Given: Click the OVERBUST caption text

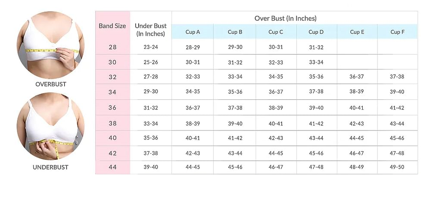Looking at the screenshot, I should 50,84.
